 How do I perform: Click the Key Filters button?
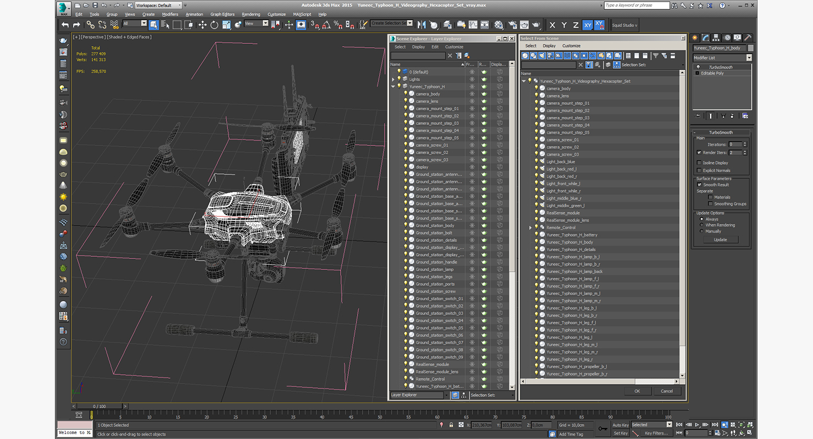(656, 434)
